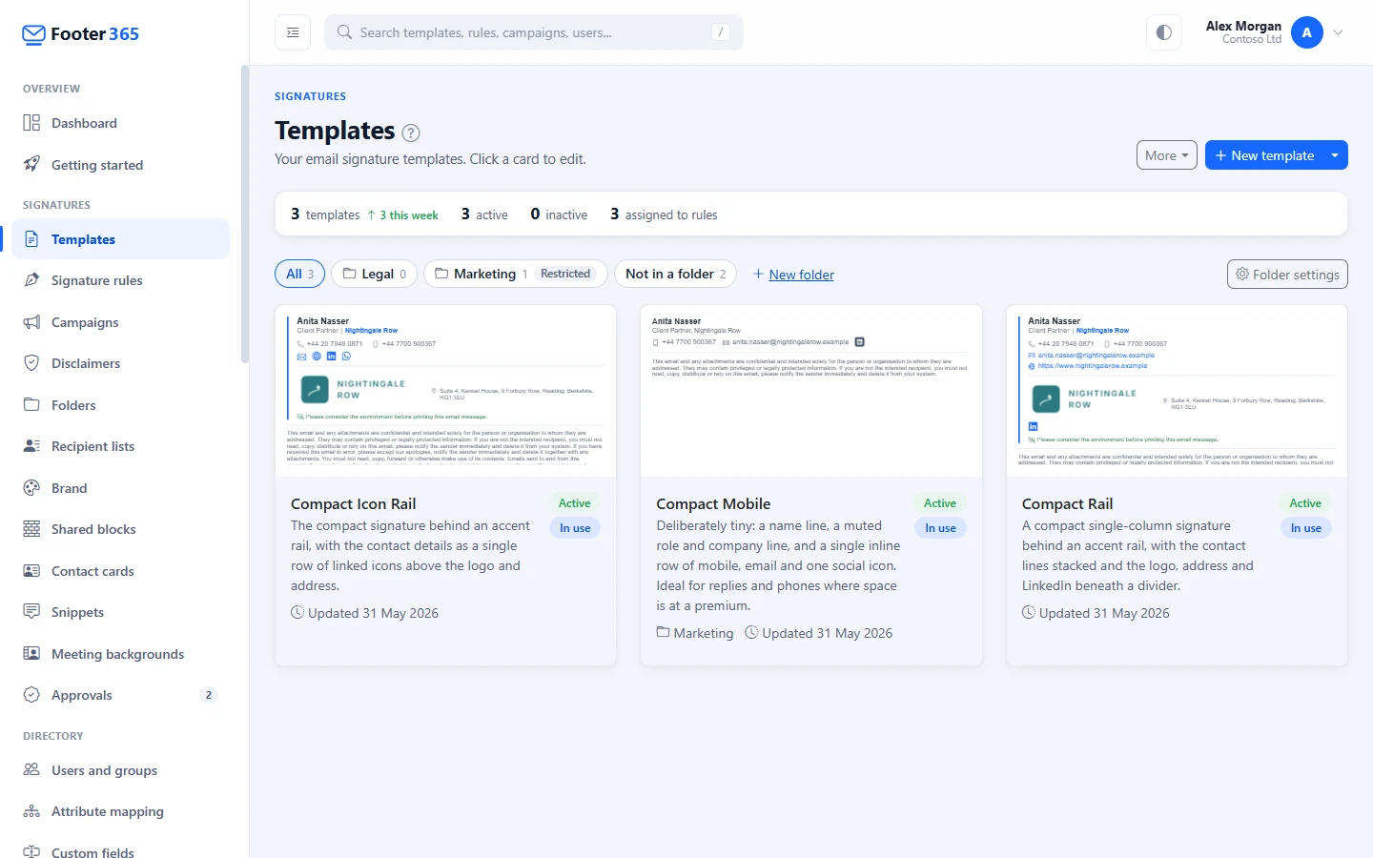Open Attribute mapping in sidebar
Viewport: 1373px width, 858px height.
pos(119,811)
